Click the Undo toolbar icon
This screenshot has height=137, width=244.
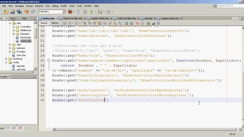tap(27, 12)
